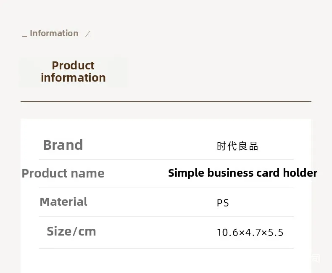The width and height of the screenshot is (332, 273).
Task: Click the short dash before Information
Action: [24, 36]
